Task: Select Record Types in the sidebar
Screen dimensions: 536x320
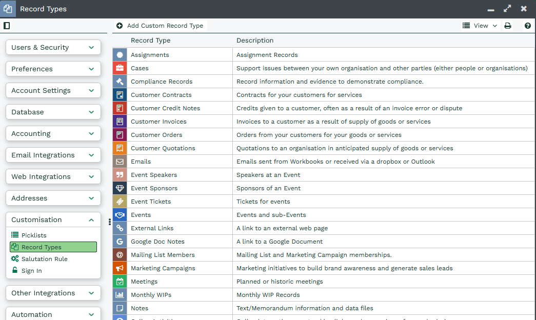Action: [53, 247]
